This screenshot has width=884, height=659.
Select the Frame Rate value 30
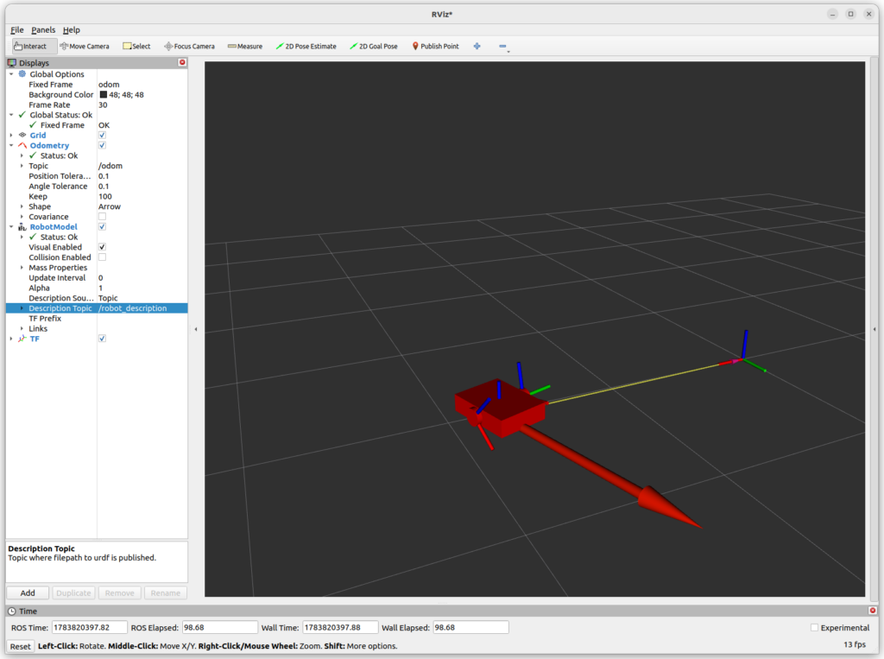(x=103, y=105)
